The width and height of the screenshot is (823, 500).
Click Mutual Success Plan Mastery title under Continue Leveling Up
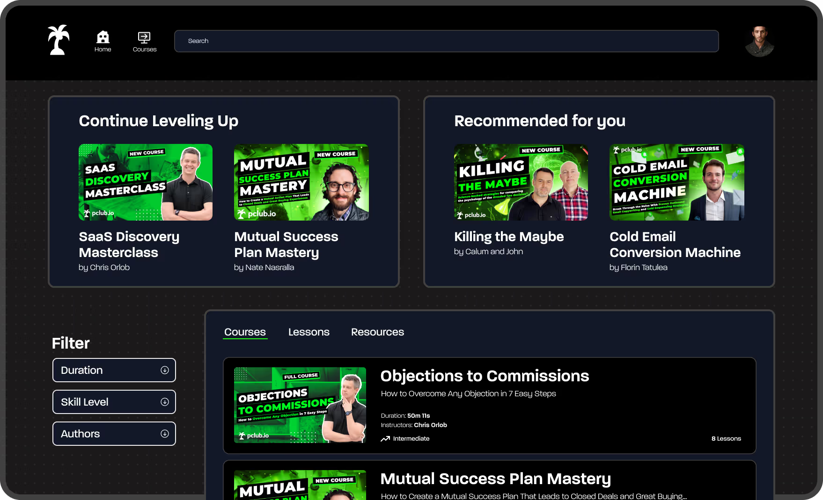(x=286, y=244)
